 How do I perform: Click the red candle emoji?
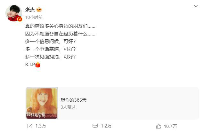[38, 65]
